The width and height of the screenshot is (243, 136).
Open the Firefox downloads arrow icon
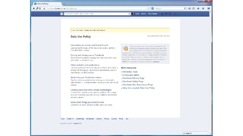pos(198,9)
